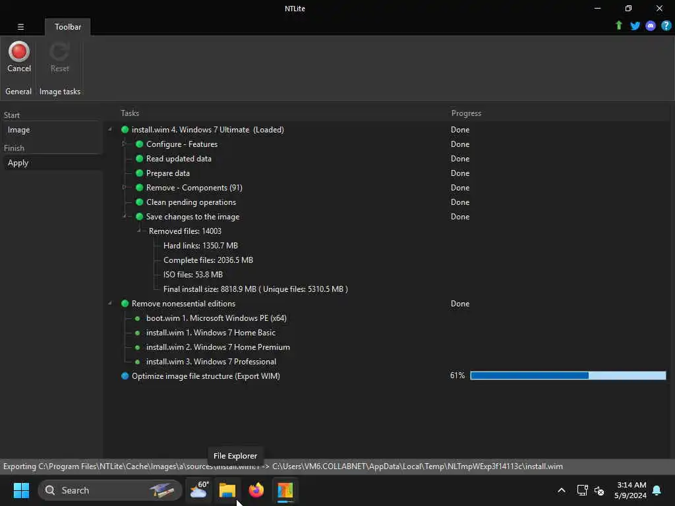Click 'Image tasks' toolbar group label

[60, 92]
